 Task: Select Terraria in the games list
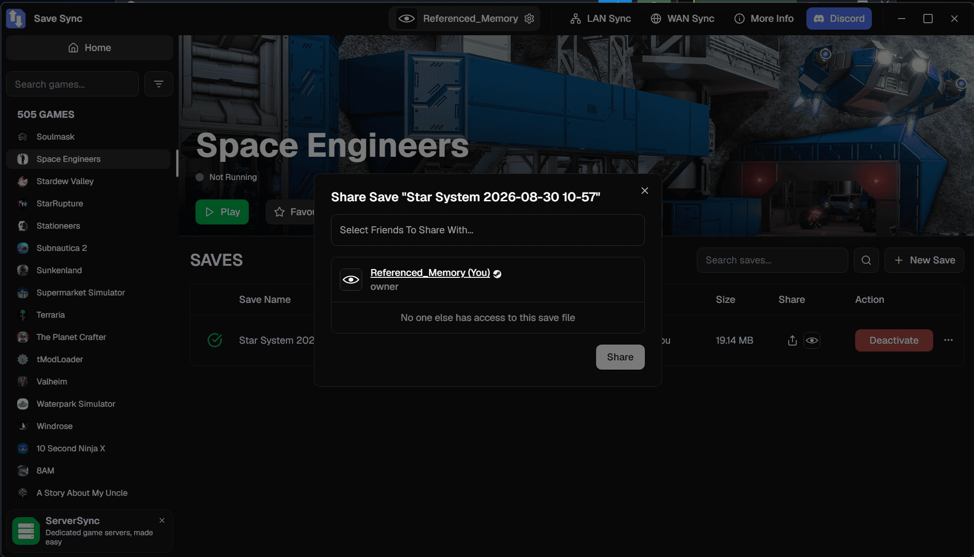pyautogui.click(x=88, y=315)
